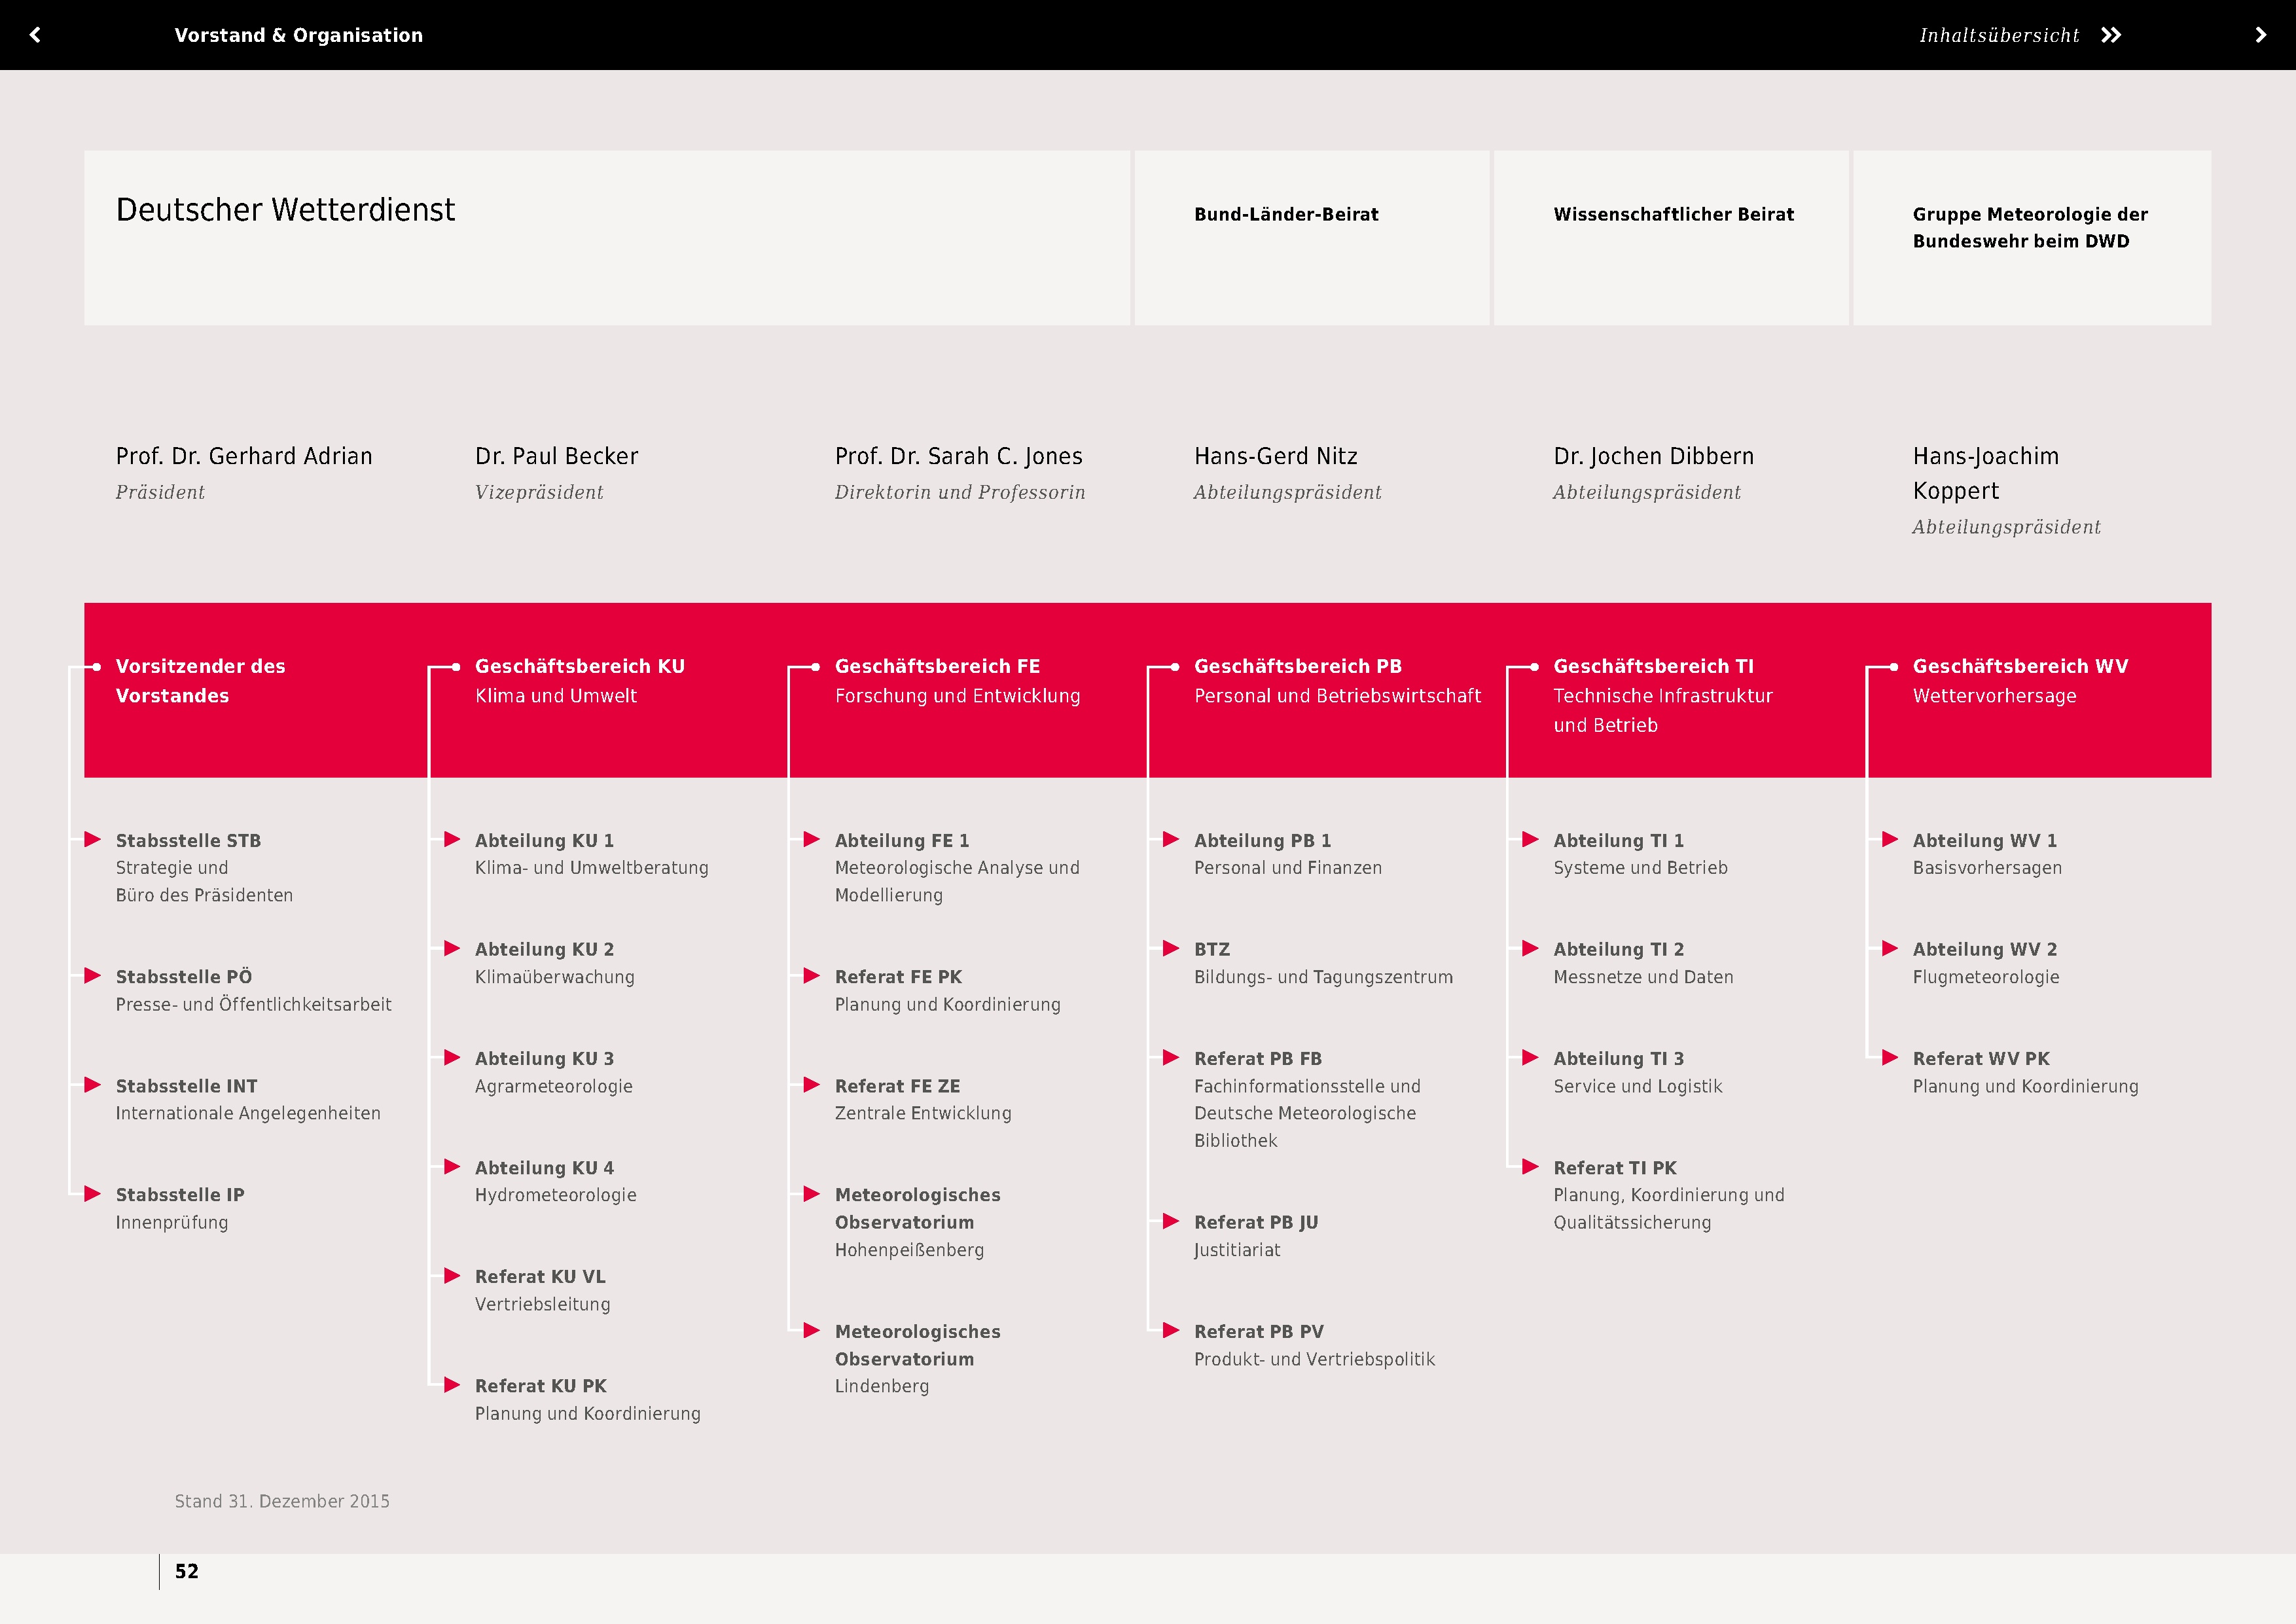Click red arrow next to Referat KU VL

(452, 1275)
